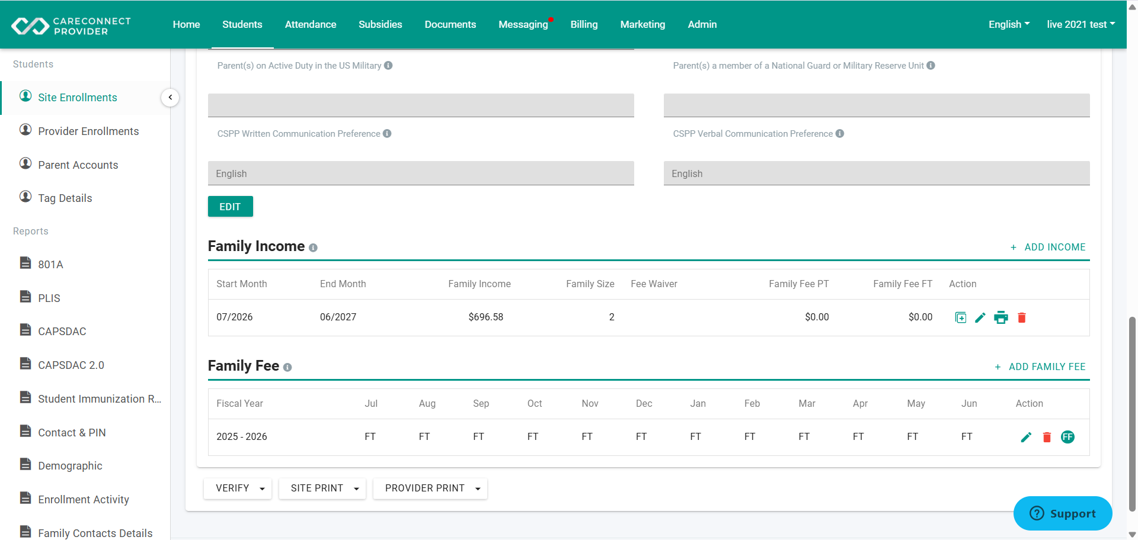
Task: Open the Students tab
Action: [x=242, y=24]
